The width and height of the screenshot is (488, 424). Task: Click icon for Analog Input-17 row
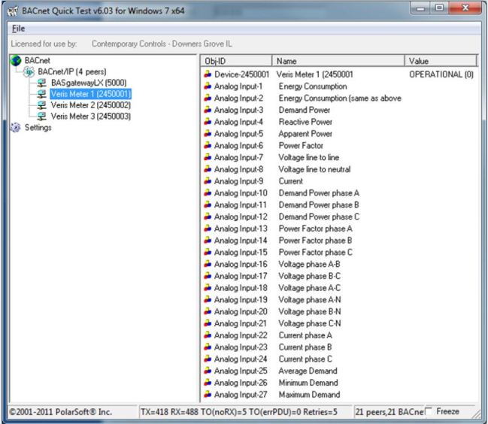(208, 276)
